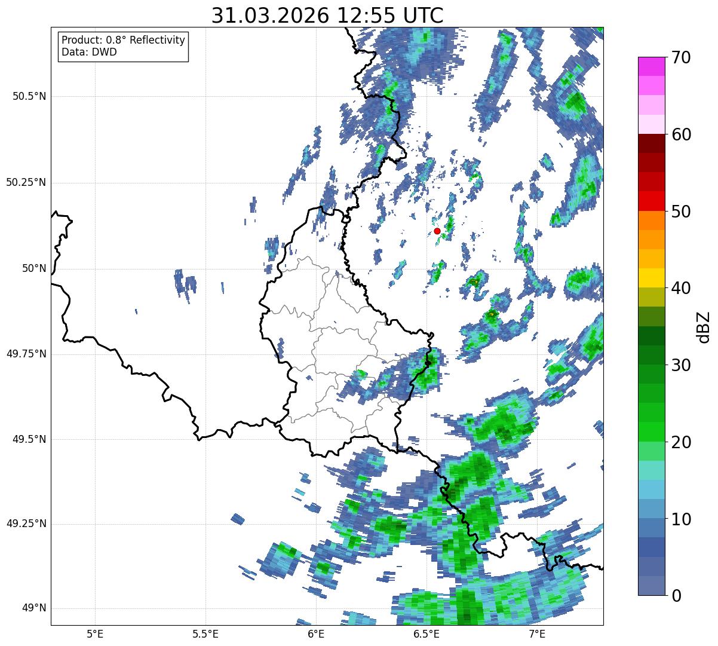Click the 49.5°N latitude label
Viewport: 718px width, 646px height.
click(29, 439)
